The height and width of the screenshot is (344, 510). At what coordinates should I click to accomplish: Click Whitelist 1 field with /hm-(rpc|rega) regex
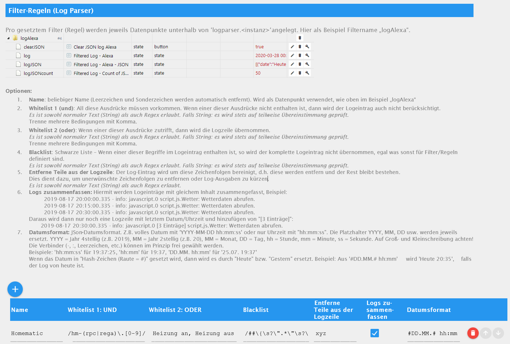point(109,334)
